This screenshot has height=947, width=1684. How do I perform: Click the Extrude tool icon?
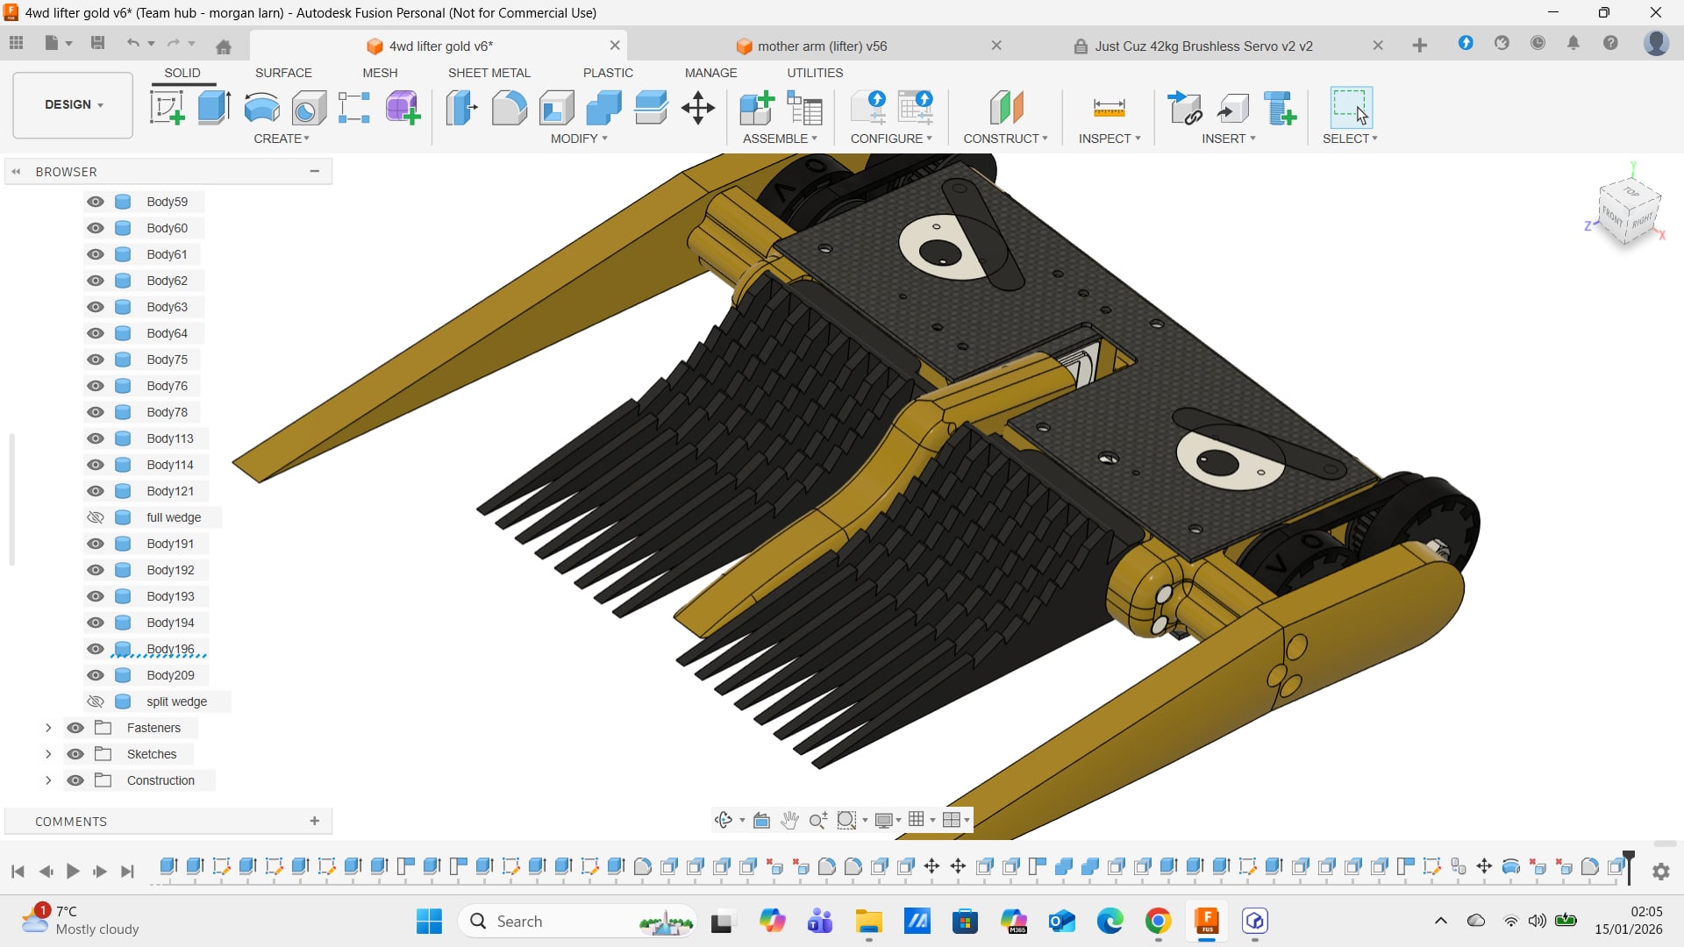[214, 108]
